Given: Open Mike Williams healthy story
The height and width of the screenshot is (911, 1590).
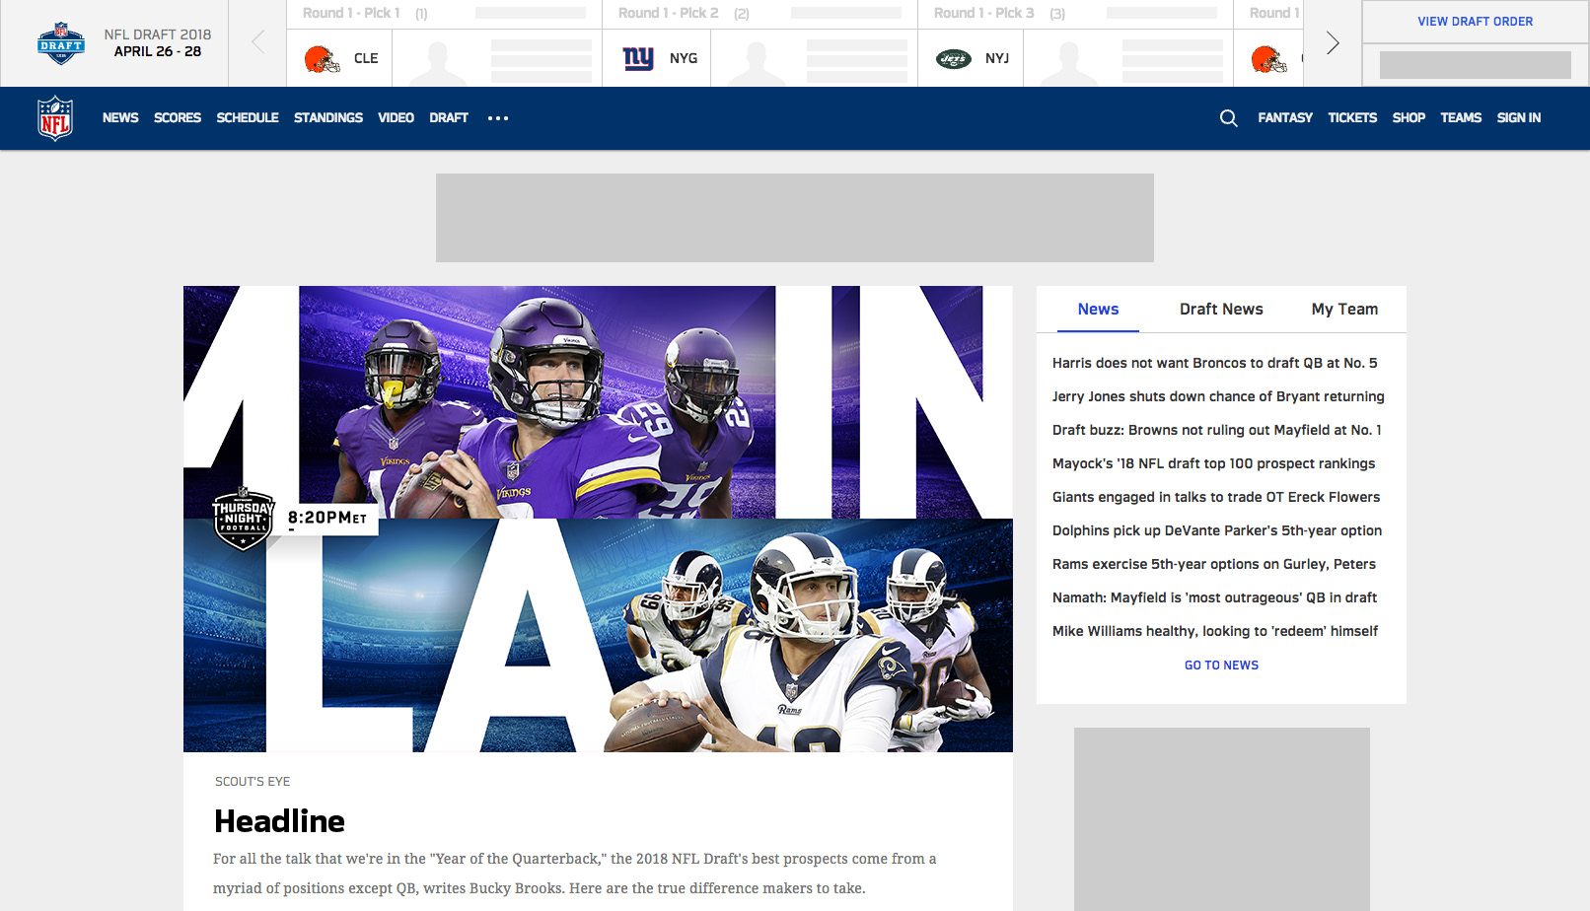Looking at the screenshot, I should [1215, 631].
